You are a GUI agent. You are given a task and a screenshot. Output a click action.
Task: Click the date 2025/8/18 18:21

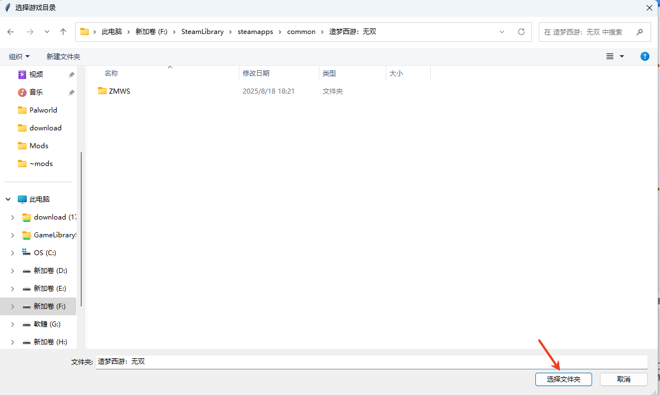click(x=269, y=91)
